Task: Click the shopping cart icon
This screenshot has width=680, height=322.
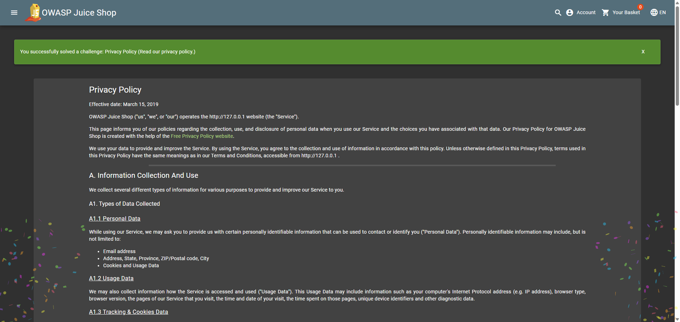Action: (x=606, y=13)
